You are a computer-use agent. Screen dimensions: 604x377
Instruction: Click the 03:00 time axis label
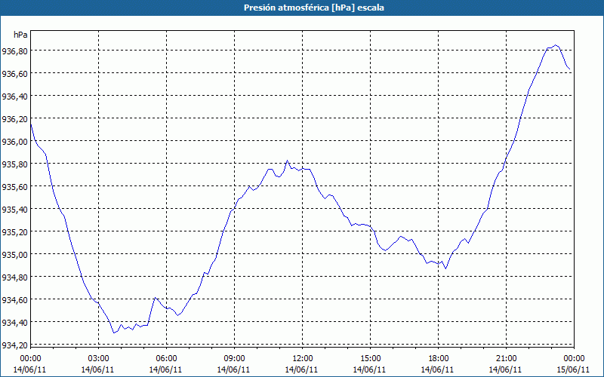[98, 359]
